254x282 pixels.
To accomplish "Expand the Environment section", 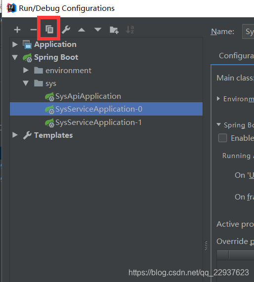I will [218, 99].
